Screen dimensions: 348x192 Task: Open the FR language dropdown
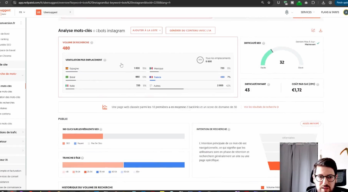coord(22,12)
